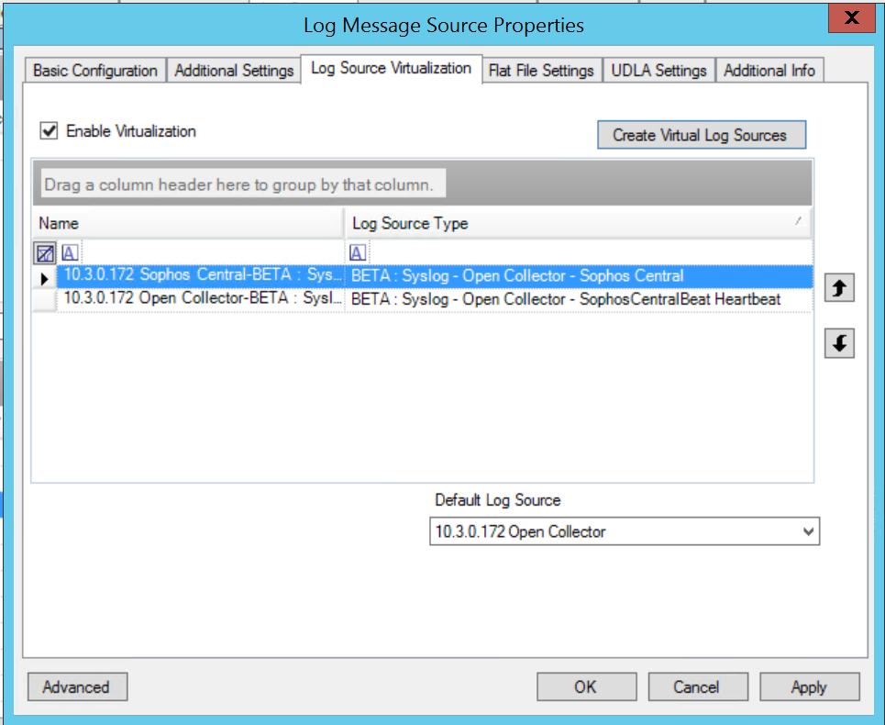Click the Log Source Type filter icon
885x725 pixels.
359,253
